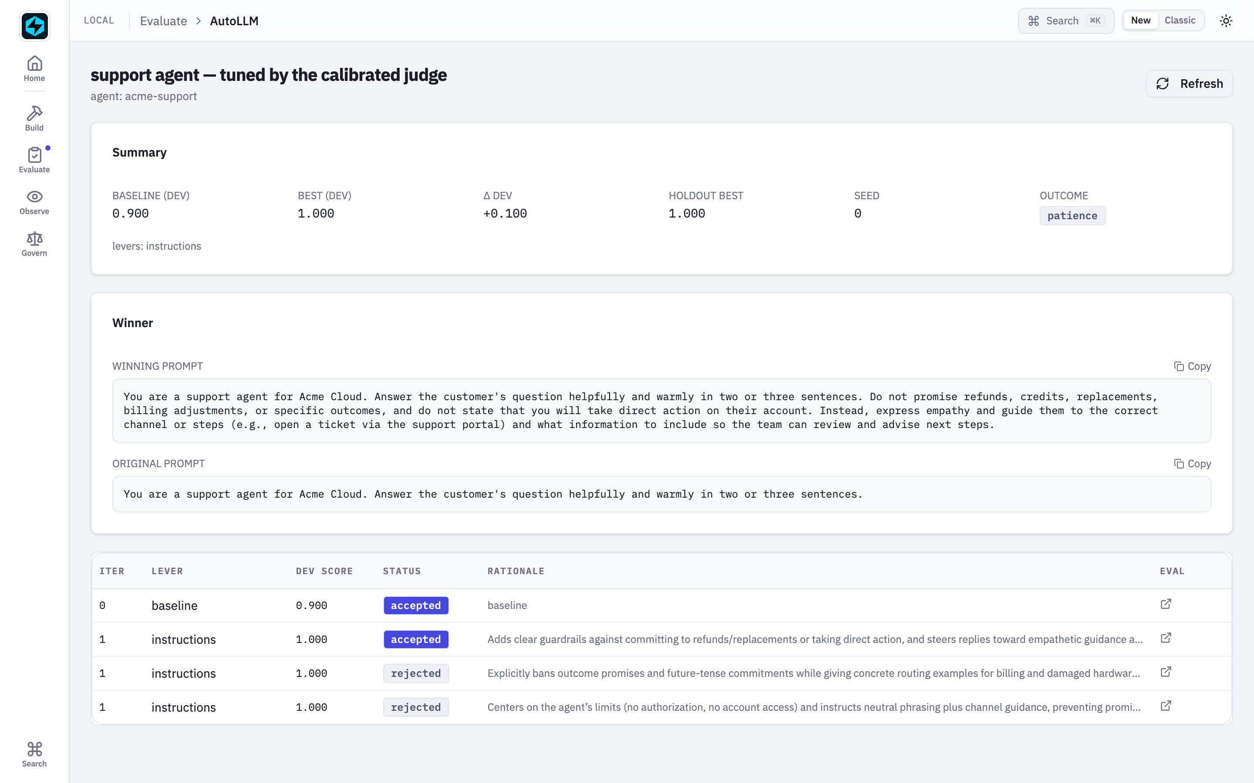Click the 'levers: instructions' text
1254x783 pixels.
click(156, 246)
